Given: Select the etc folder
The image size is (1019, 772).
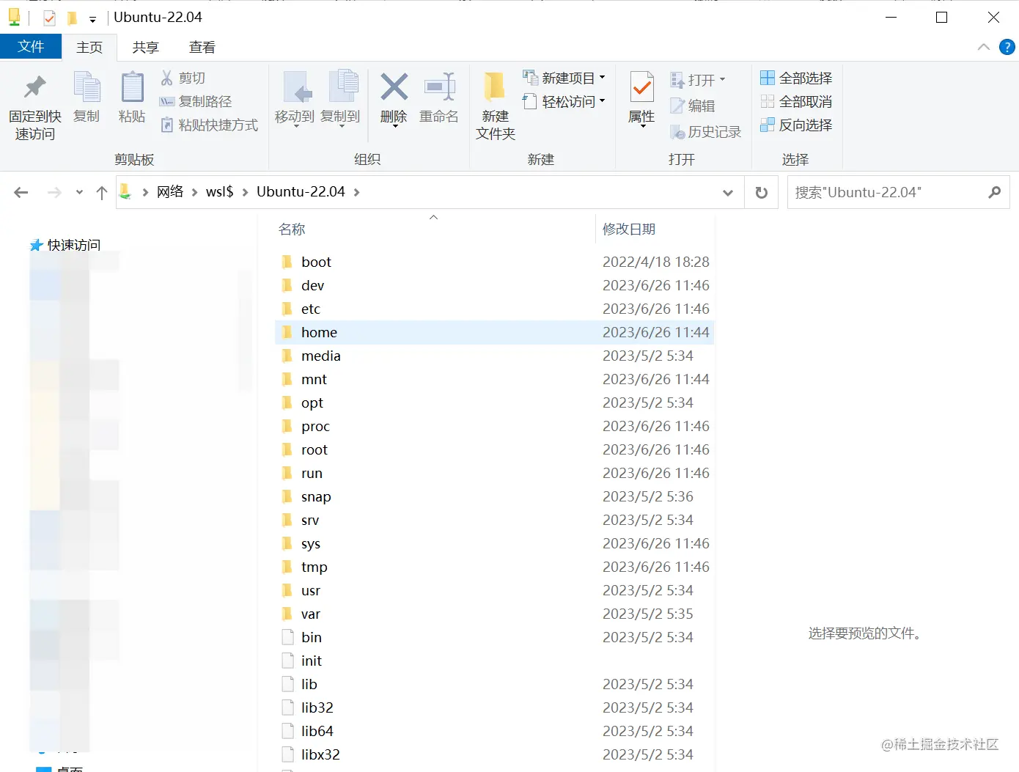Looking at the screenshot, I should 494,309.
